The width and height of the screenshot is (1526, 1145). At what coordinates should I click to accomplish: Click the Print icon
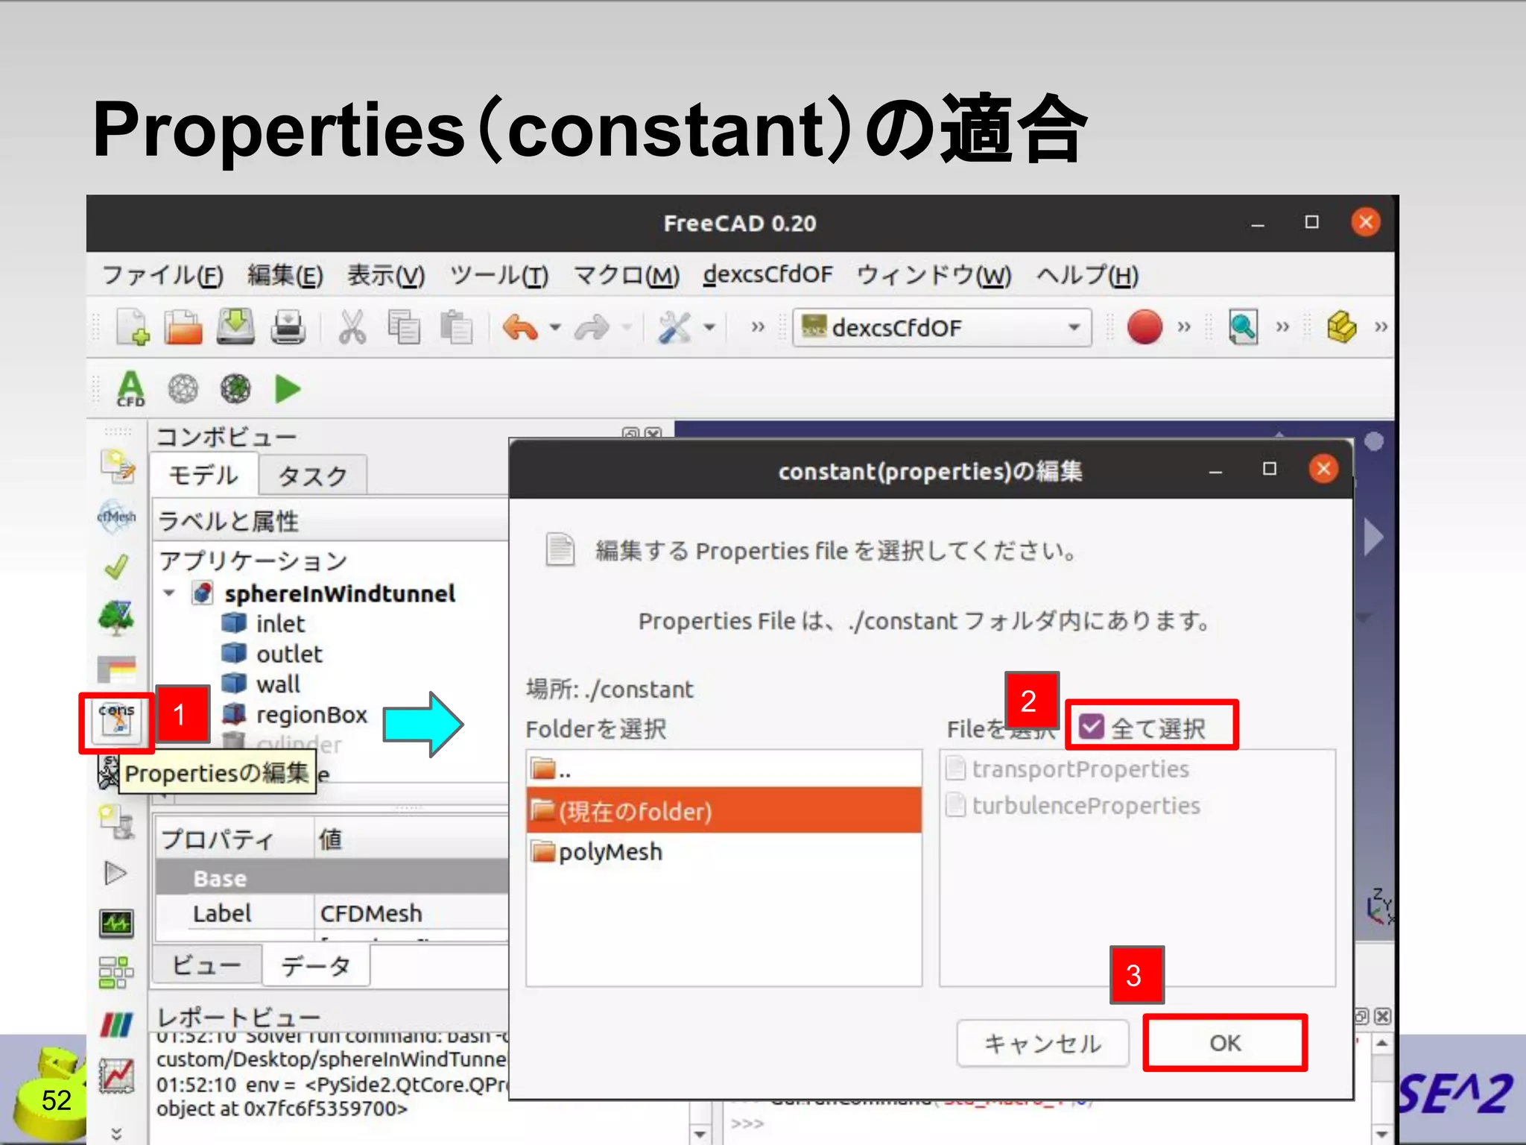click(x=288, y=327)
